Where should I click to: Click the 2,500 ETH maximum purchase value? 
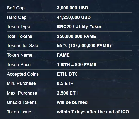[68, 93]
